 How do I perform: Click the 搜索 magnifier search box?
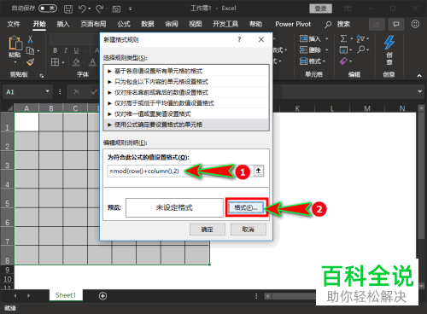point(337,25)
